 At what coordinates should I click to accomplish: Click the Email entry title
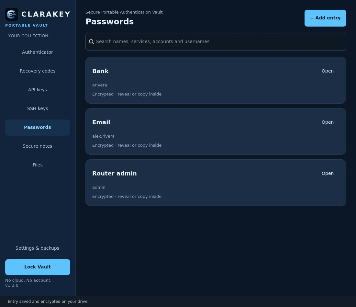click(x=101, y=122)
